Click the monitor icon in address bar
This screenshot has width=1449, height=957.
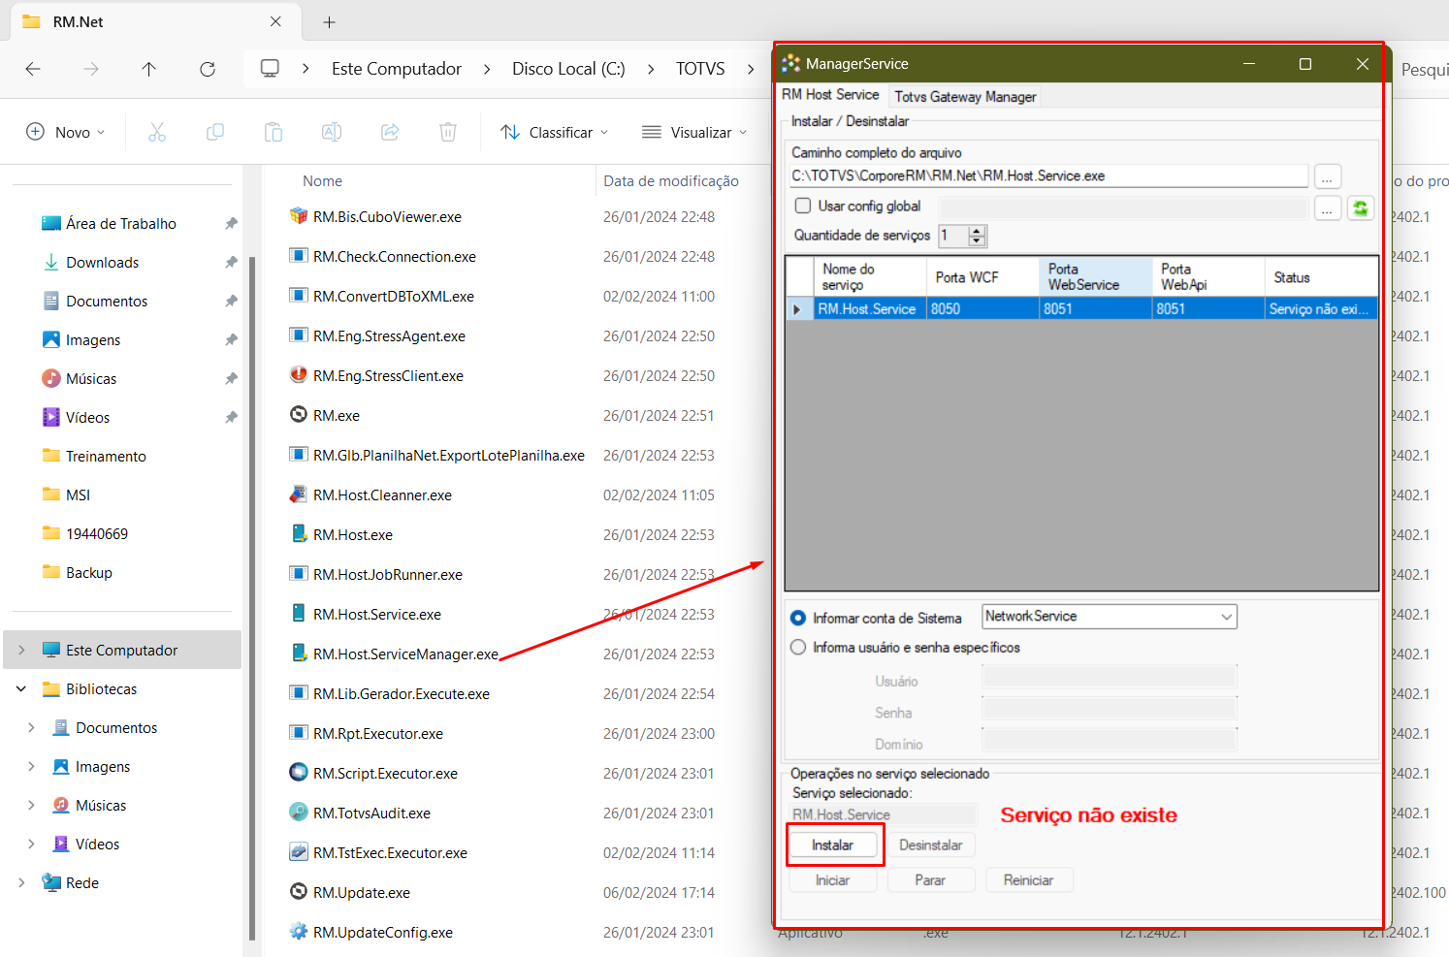click(270, 68)
